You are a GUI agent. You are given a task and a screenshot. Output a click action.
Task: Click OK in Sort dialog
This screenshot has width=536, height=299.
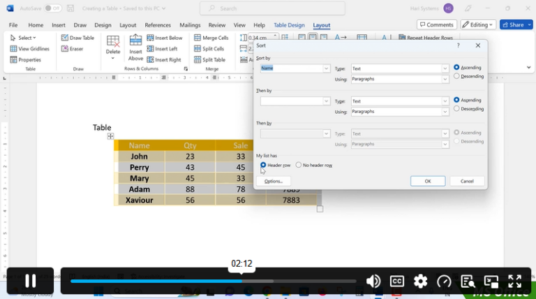(428, 181)
